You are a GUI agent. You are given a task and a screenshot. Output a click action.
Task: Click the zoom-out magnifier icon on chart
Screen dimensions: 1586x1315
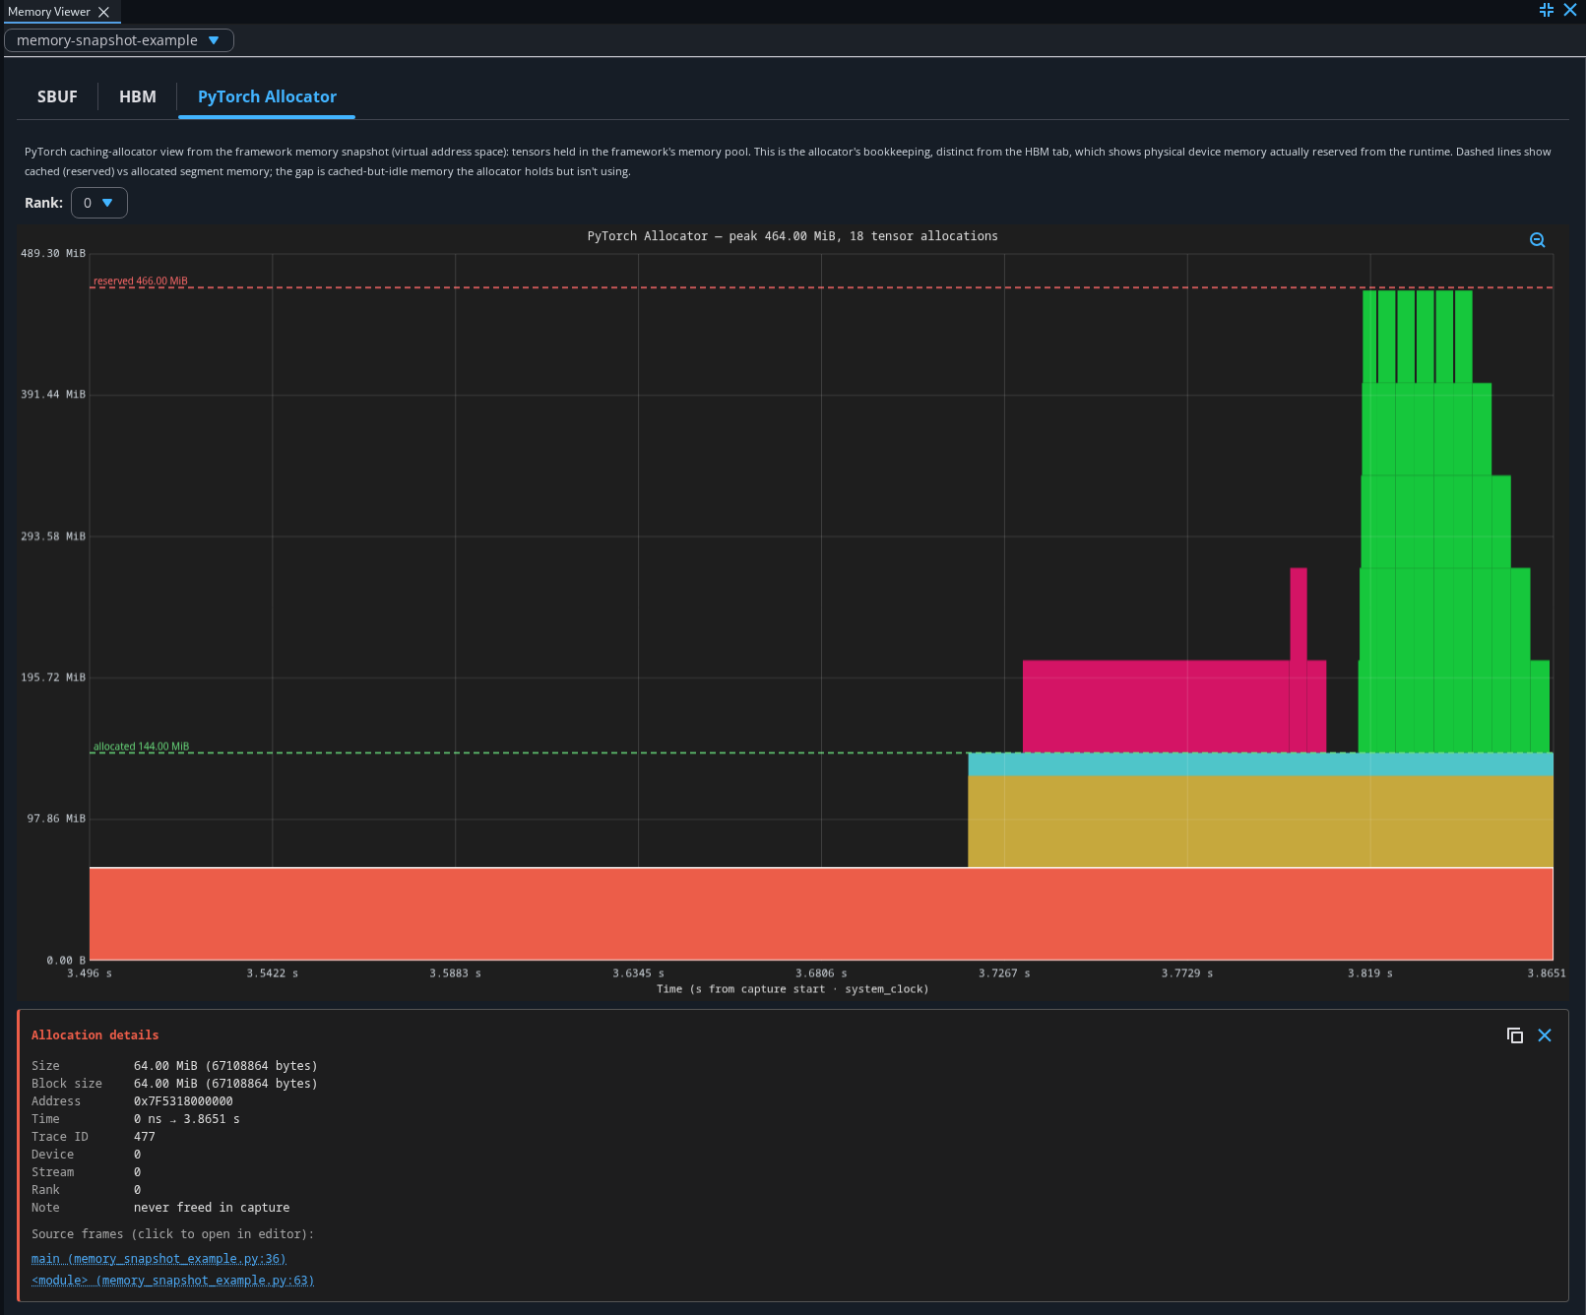1537,240
